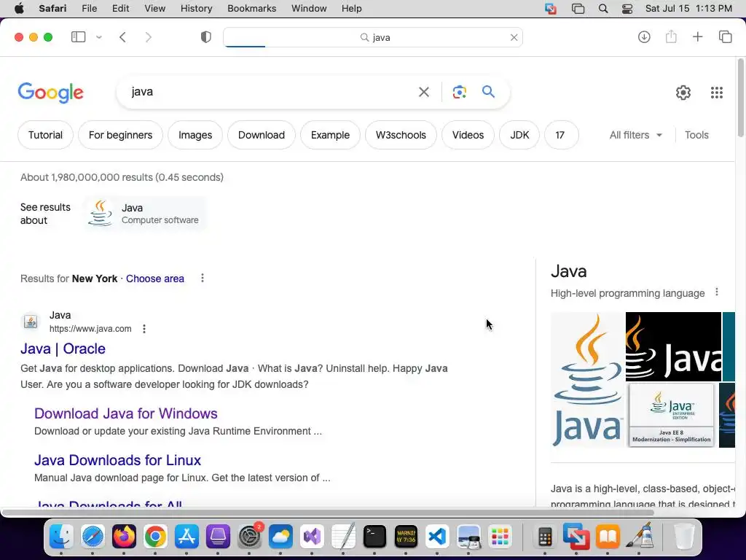Show the tab overview
The image size is (746, 560).
pyautogui.click(x=725, y=36)
